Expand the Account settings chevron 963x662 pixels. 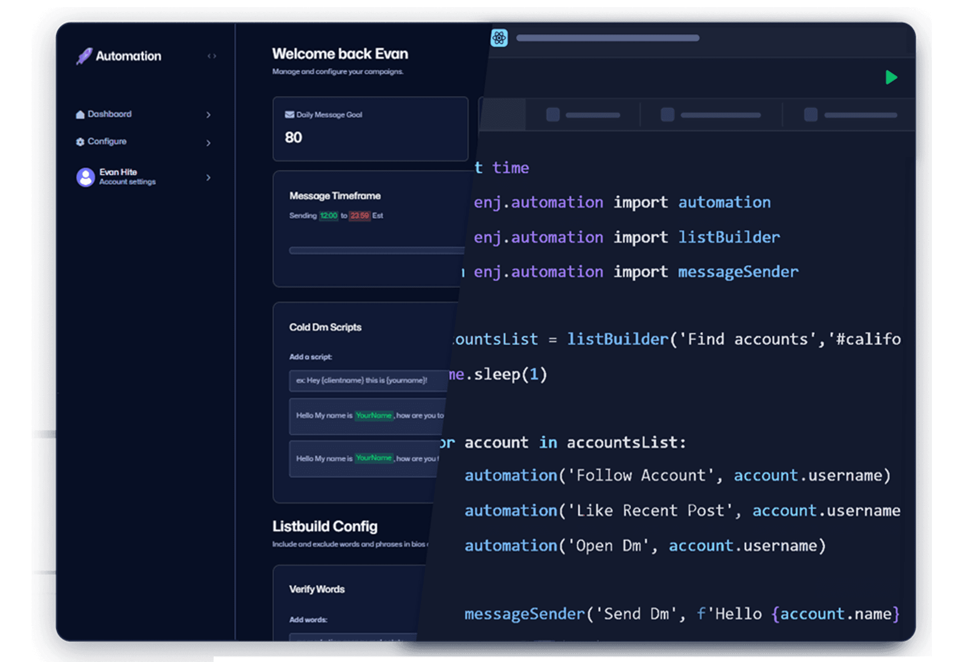[x=208, y=177]
